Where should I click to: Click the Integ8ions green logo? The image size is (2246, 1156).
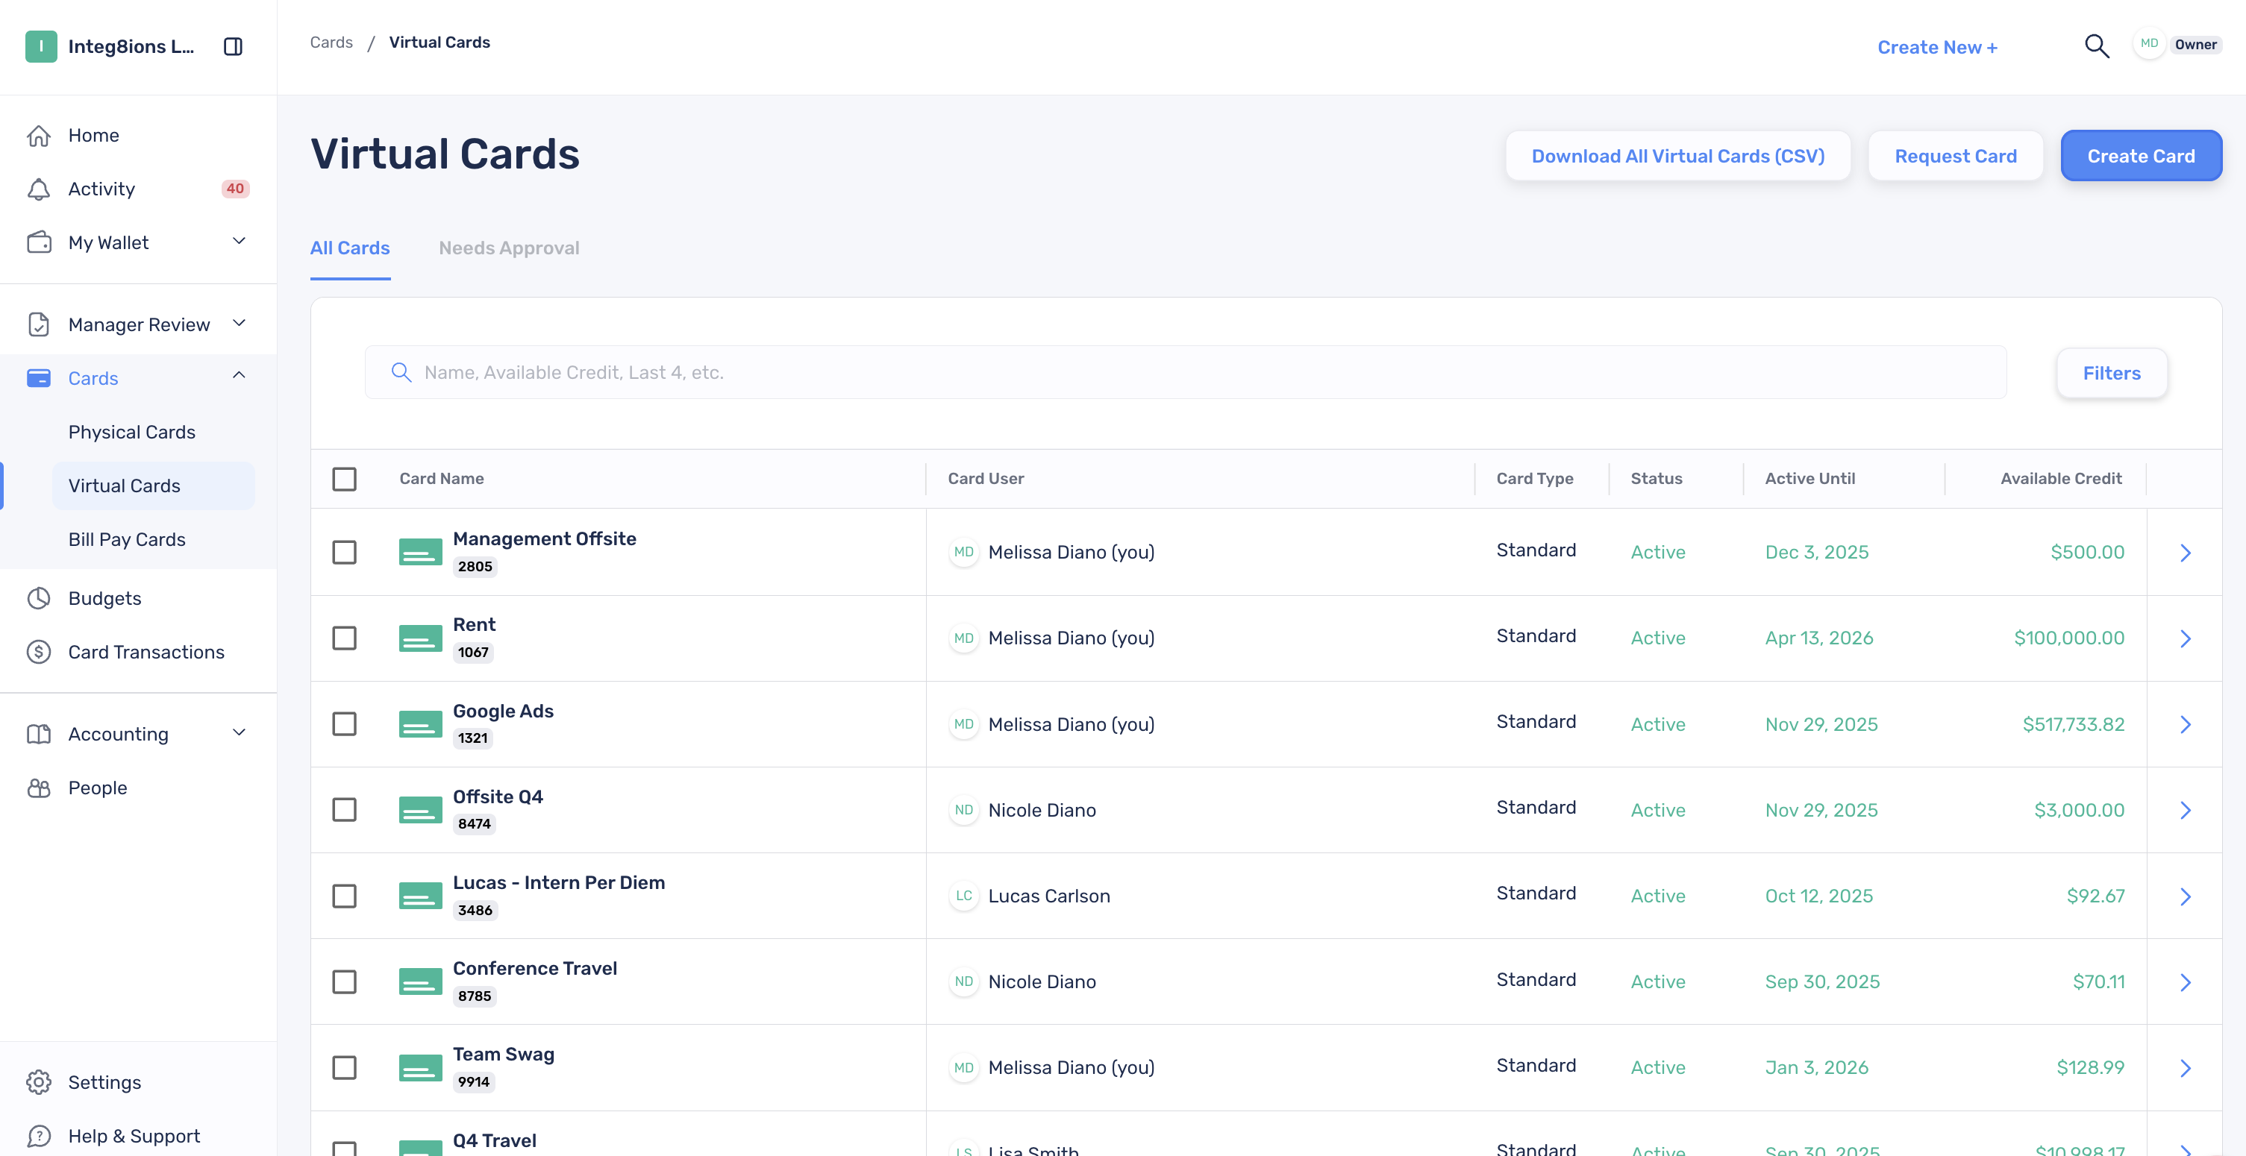pos(41,46)
